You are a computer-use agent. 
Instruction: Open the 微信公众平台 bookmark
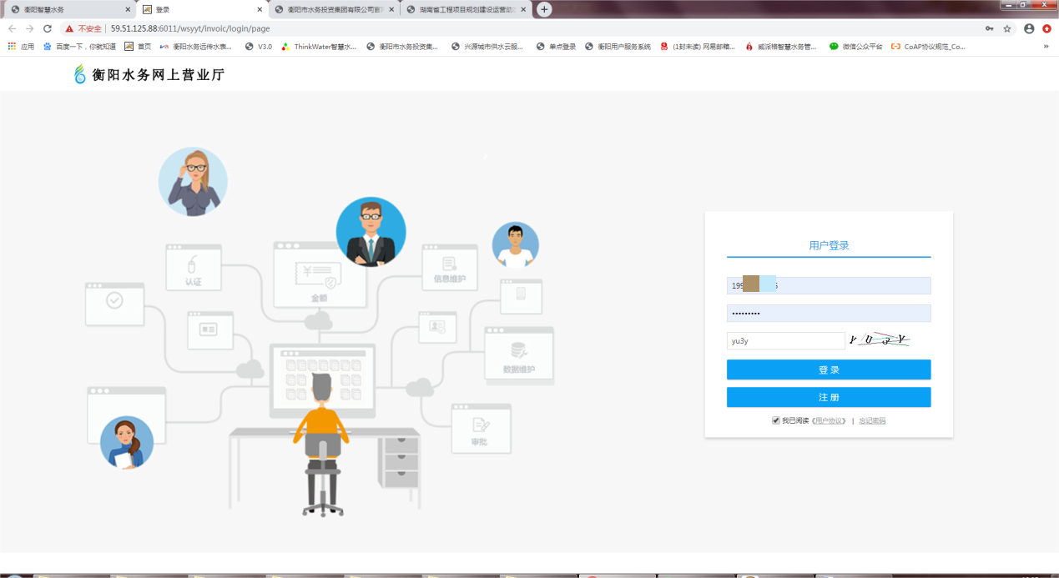click(855, 47)
